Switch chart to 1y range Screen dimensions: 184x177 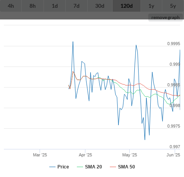pos(151,6)
